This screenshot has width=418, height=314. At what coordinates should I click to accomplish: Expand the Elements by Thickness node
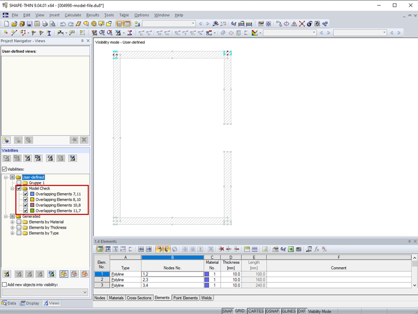pyautogui.click(x=12, y=228)
